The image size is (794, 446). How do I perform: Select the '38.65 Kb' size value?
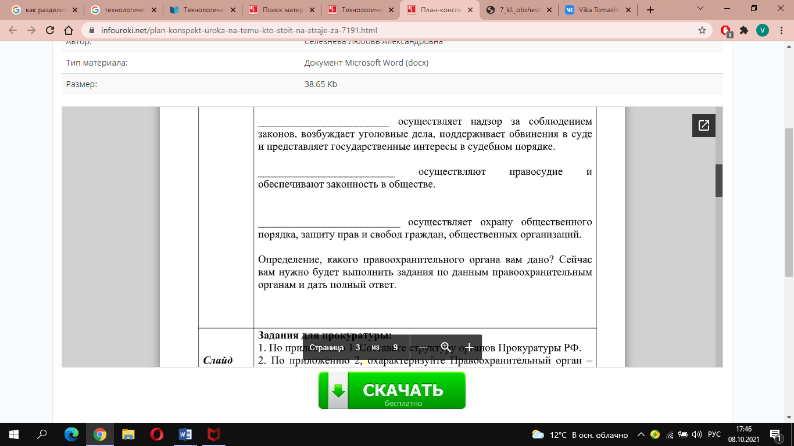point(320,84)
